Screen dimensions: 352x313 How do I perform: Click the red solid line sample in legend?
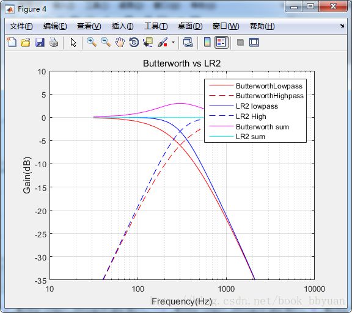pyautogui.click(x=221, y=85)
